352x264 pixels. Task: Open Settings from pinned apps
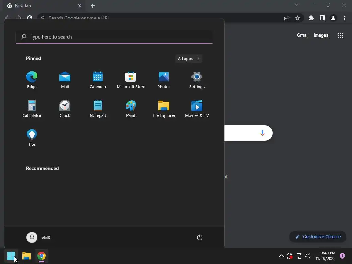[x=197, y=80]
